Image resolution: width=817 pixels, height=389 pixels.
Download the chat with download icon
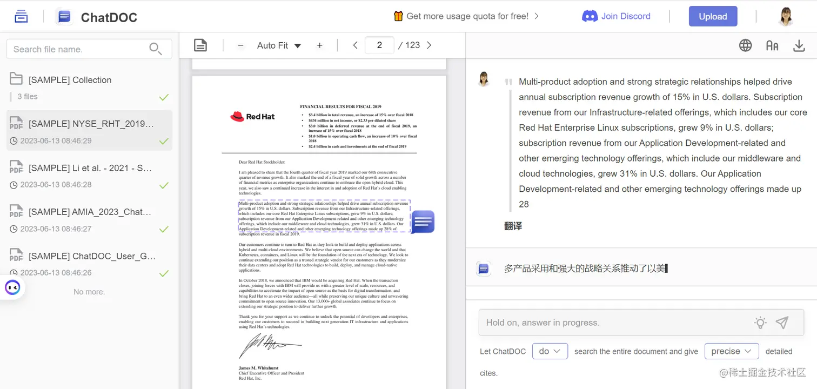click(x=799, y=46)
